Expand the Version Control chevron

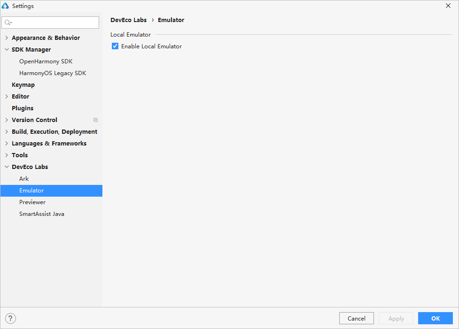(x=7, y=120)
